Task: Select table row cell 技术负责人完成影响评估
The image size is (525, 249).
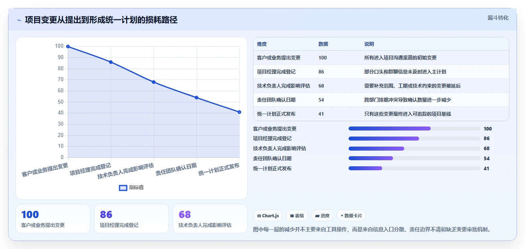Action: pyautogui.click(x=284, y=86)
